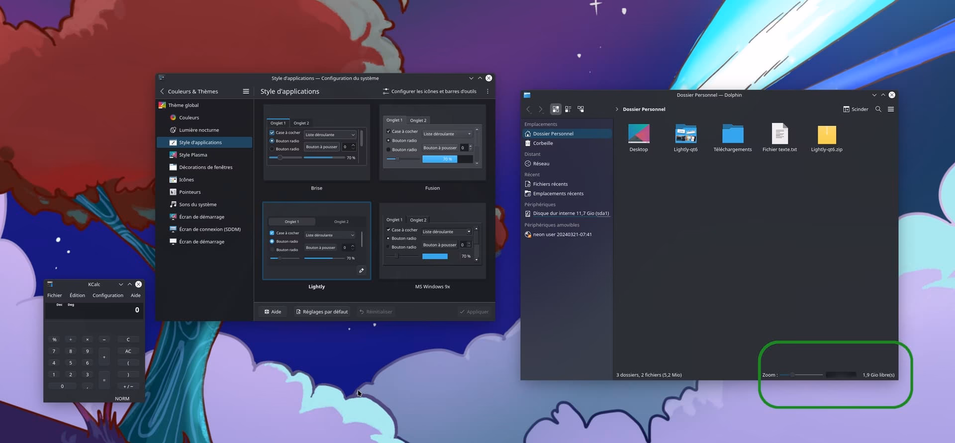Go back in Dolphin navigation

(x=529, y=110)
